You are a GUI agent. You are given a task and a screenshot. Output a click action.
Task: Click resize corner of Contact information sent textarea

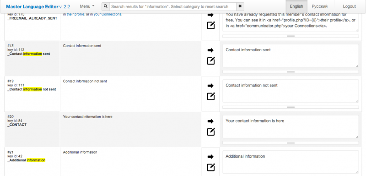(x=357, y=66)
